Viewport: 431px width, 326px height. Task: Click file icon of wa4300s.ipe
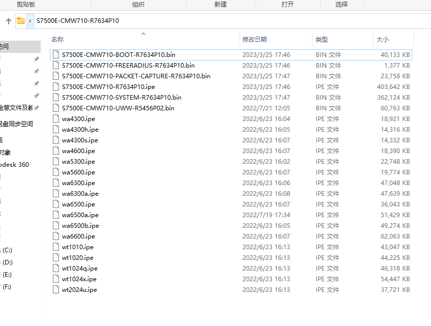(56, 140)
